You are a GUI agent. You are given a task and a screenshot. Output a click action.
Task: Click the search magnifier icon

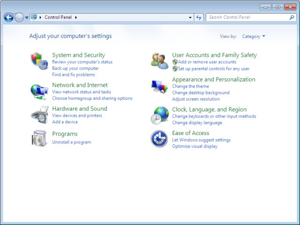click(292, 17)
